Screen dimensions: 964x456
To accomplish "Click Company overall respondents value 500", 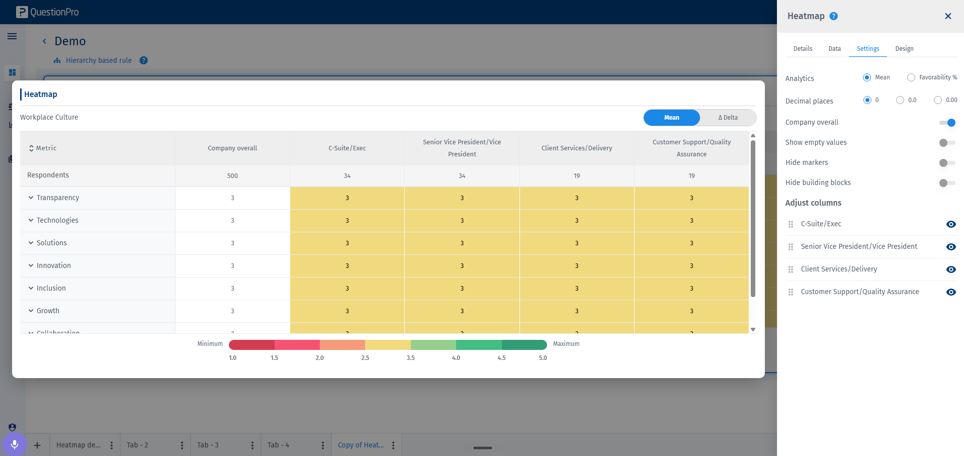I will coord(232,176).
